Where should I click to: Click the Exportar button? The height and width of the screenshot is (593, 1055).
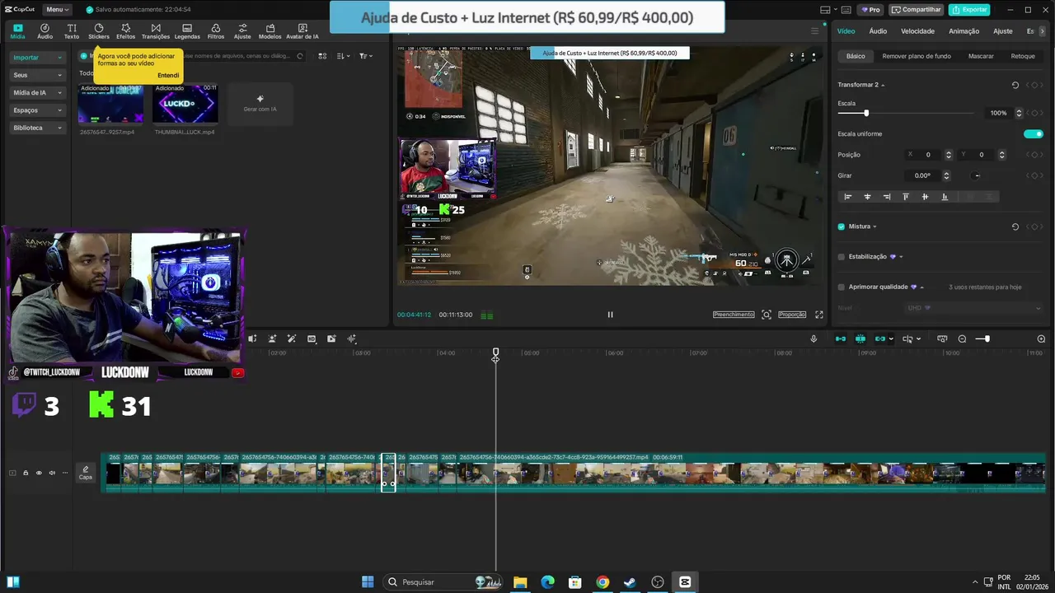click(x=969, y=10)
